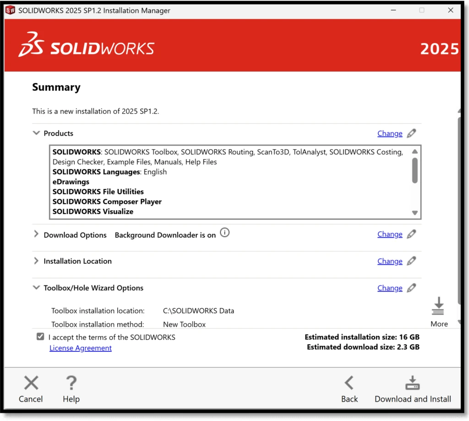Uncheck the accept license terms checkbox
This screenshot has width=469, height=421.
40,337
